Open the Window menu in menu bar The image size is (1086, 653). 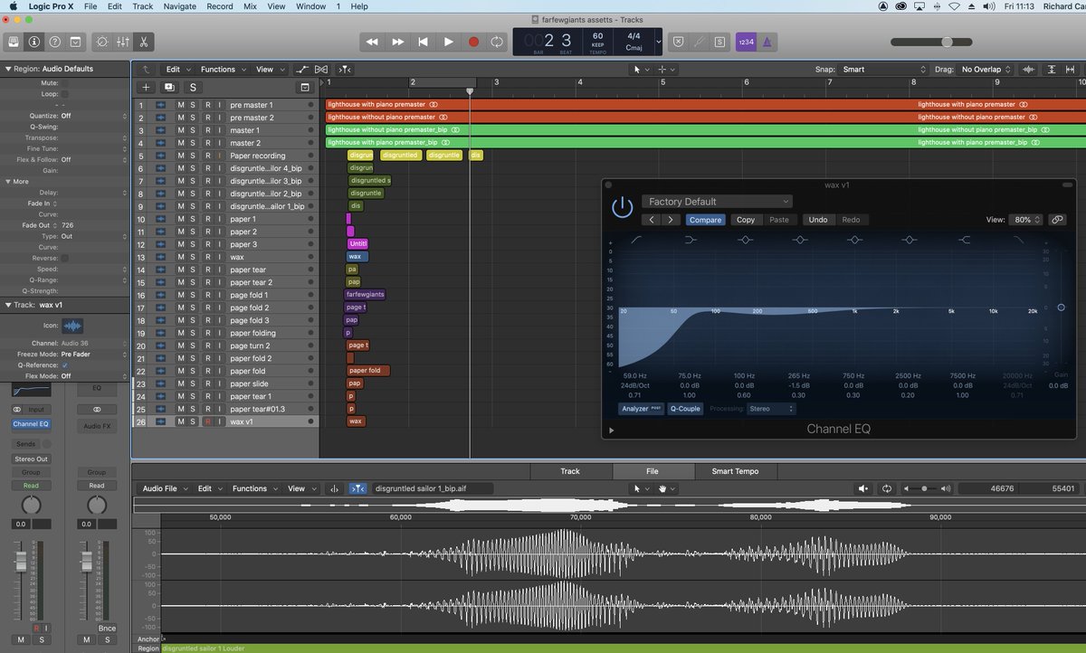[x=310, y=6]
